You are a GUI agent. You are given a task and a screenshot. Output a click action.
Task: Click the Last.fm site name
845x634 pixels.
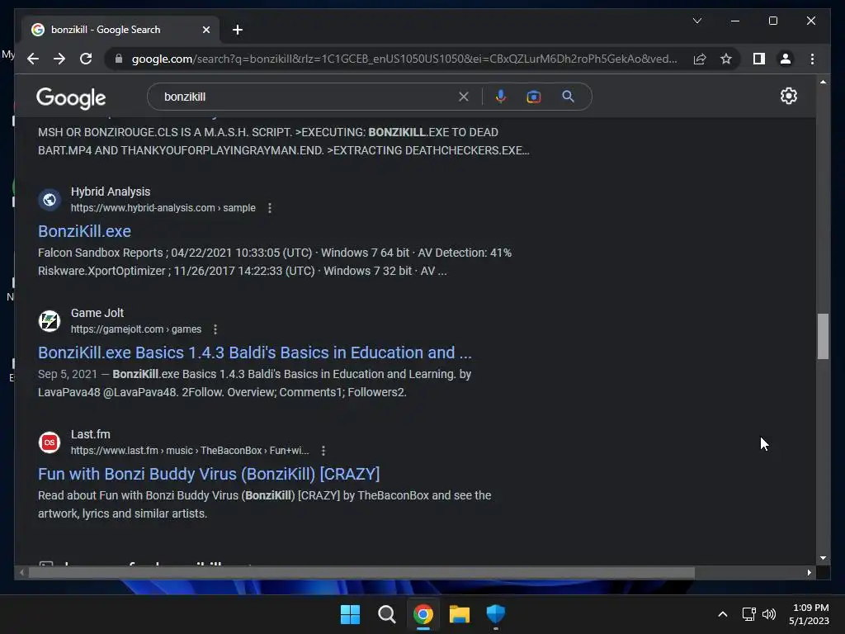[x=91, y=434]
